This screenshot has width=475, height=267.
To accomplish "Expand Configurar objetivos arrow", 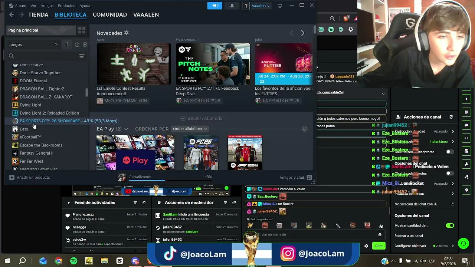I will 453,246.
